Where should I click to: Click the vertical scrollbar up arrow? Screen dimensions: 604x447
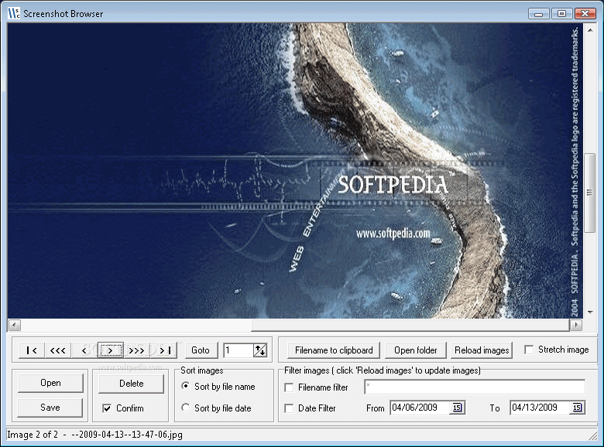(x=590, y=30)
